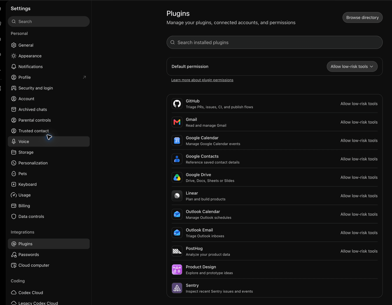The width and height of the screenshot is (392, 305).
Task: Click Linear's Allow low-risk tools permission
Action: (359, 196)
